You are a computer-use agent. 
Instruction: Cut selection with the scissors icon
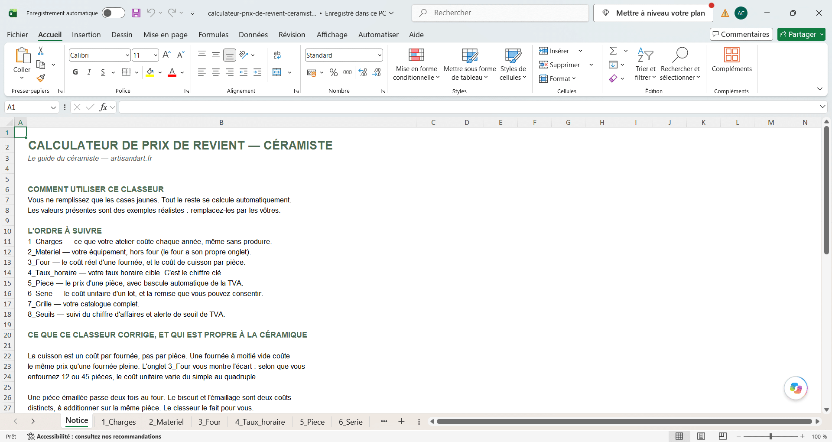(x=41, y=51)
